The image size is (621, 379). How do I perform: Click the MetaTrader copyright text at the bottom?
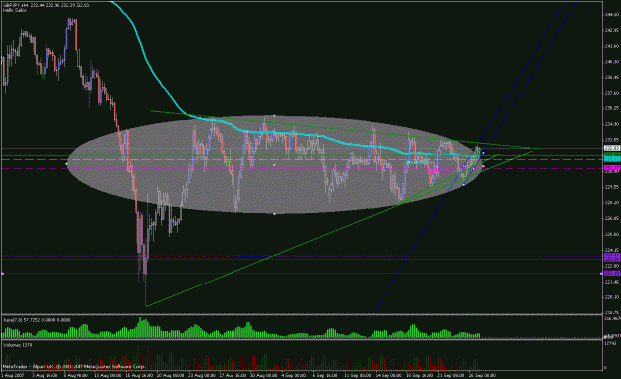point(74,367)
